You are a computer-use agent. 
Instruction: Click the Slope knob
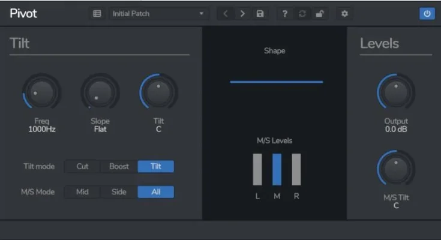click(x=100, y=93)
